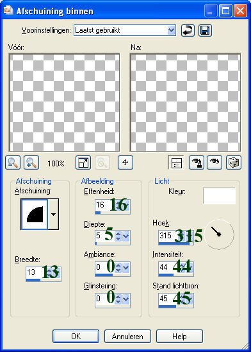Expand the Ambiance slider dropdown arrow
Viewport: 251px width, 352px height.
tap(126, 268)
